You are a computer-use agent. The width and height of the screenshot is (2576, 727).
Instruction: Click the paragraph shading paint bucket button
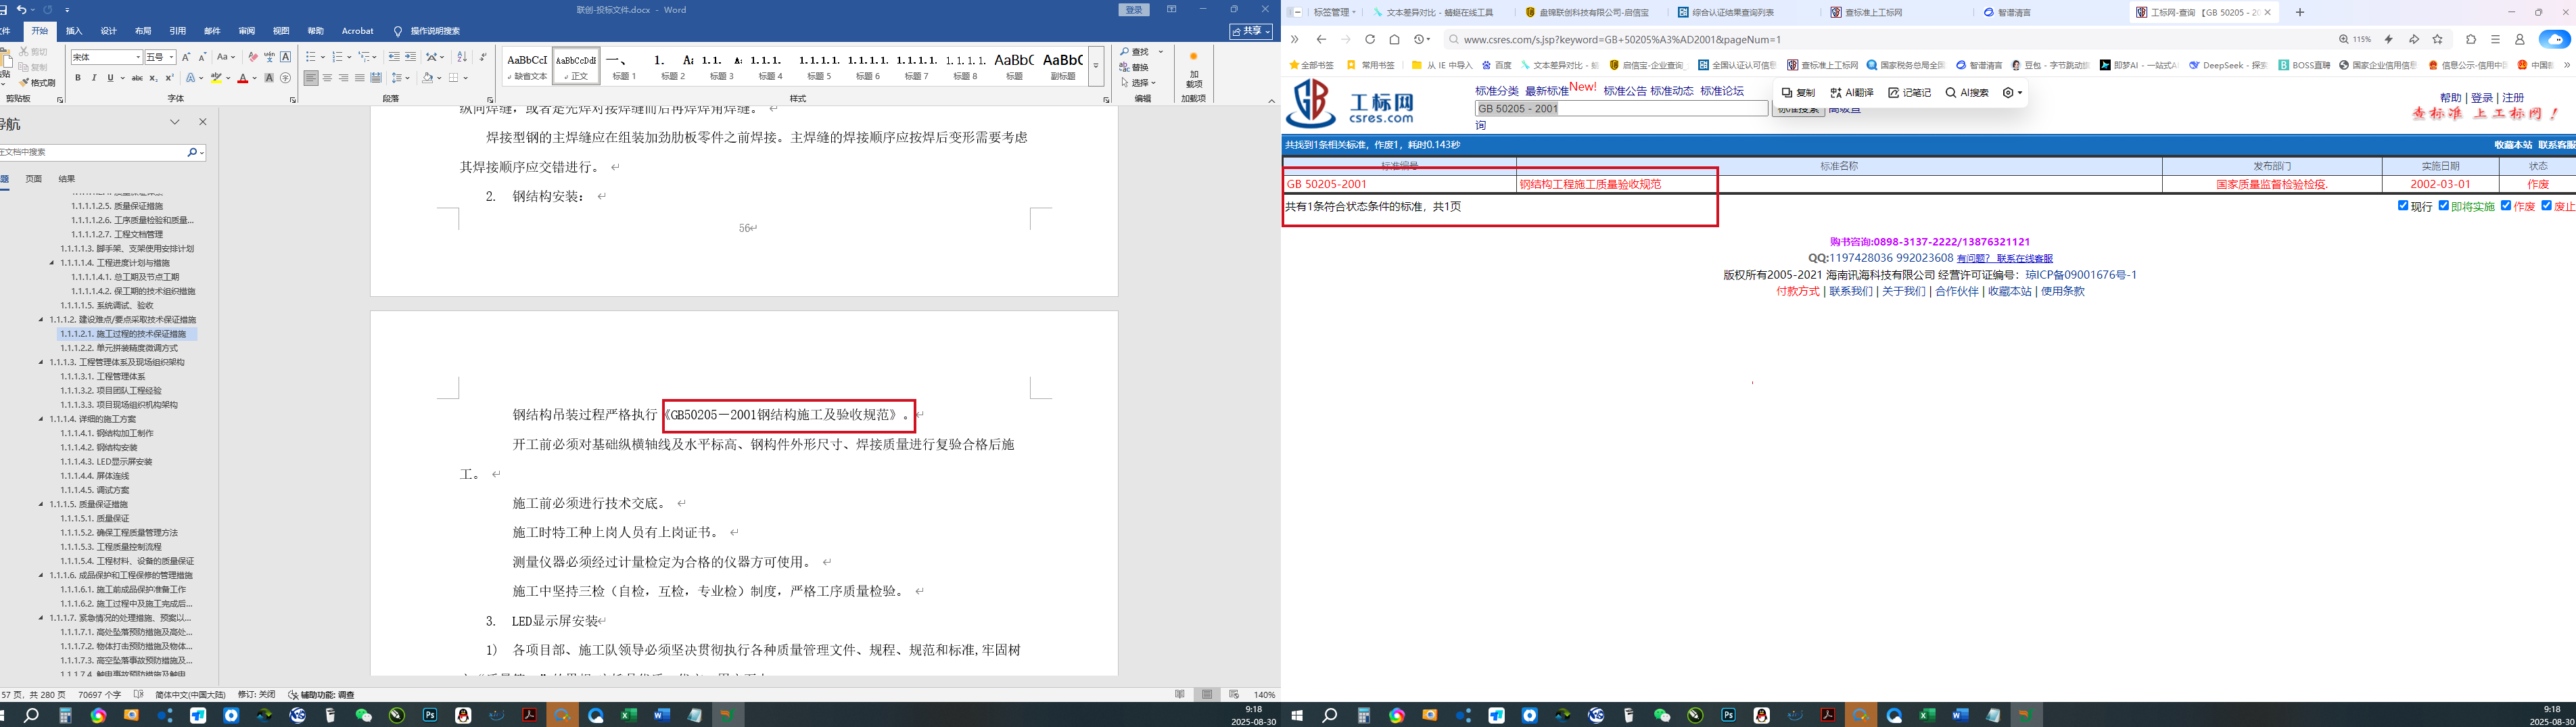(427, 78)
